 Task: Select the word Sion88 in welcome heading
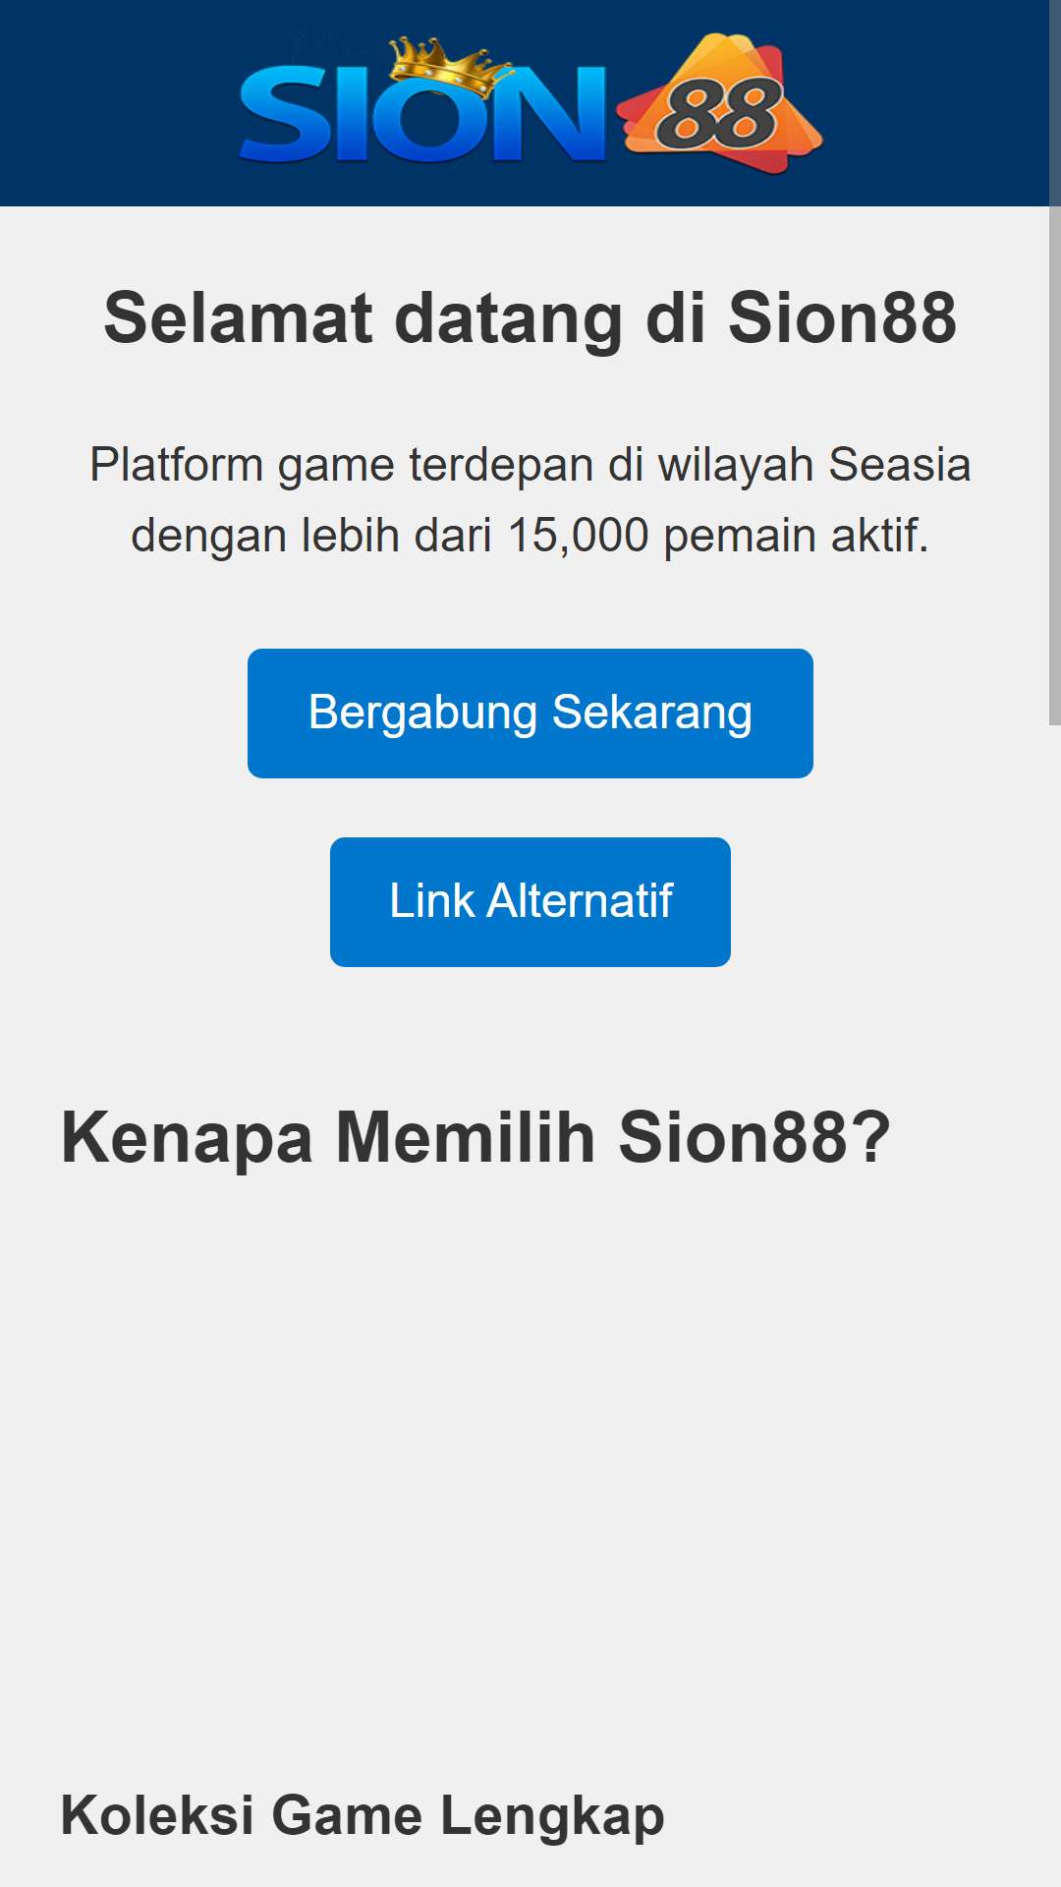tap(842, 318)
